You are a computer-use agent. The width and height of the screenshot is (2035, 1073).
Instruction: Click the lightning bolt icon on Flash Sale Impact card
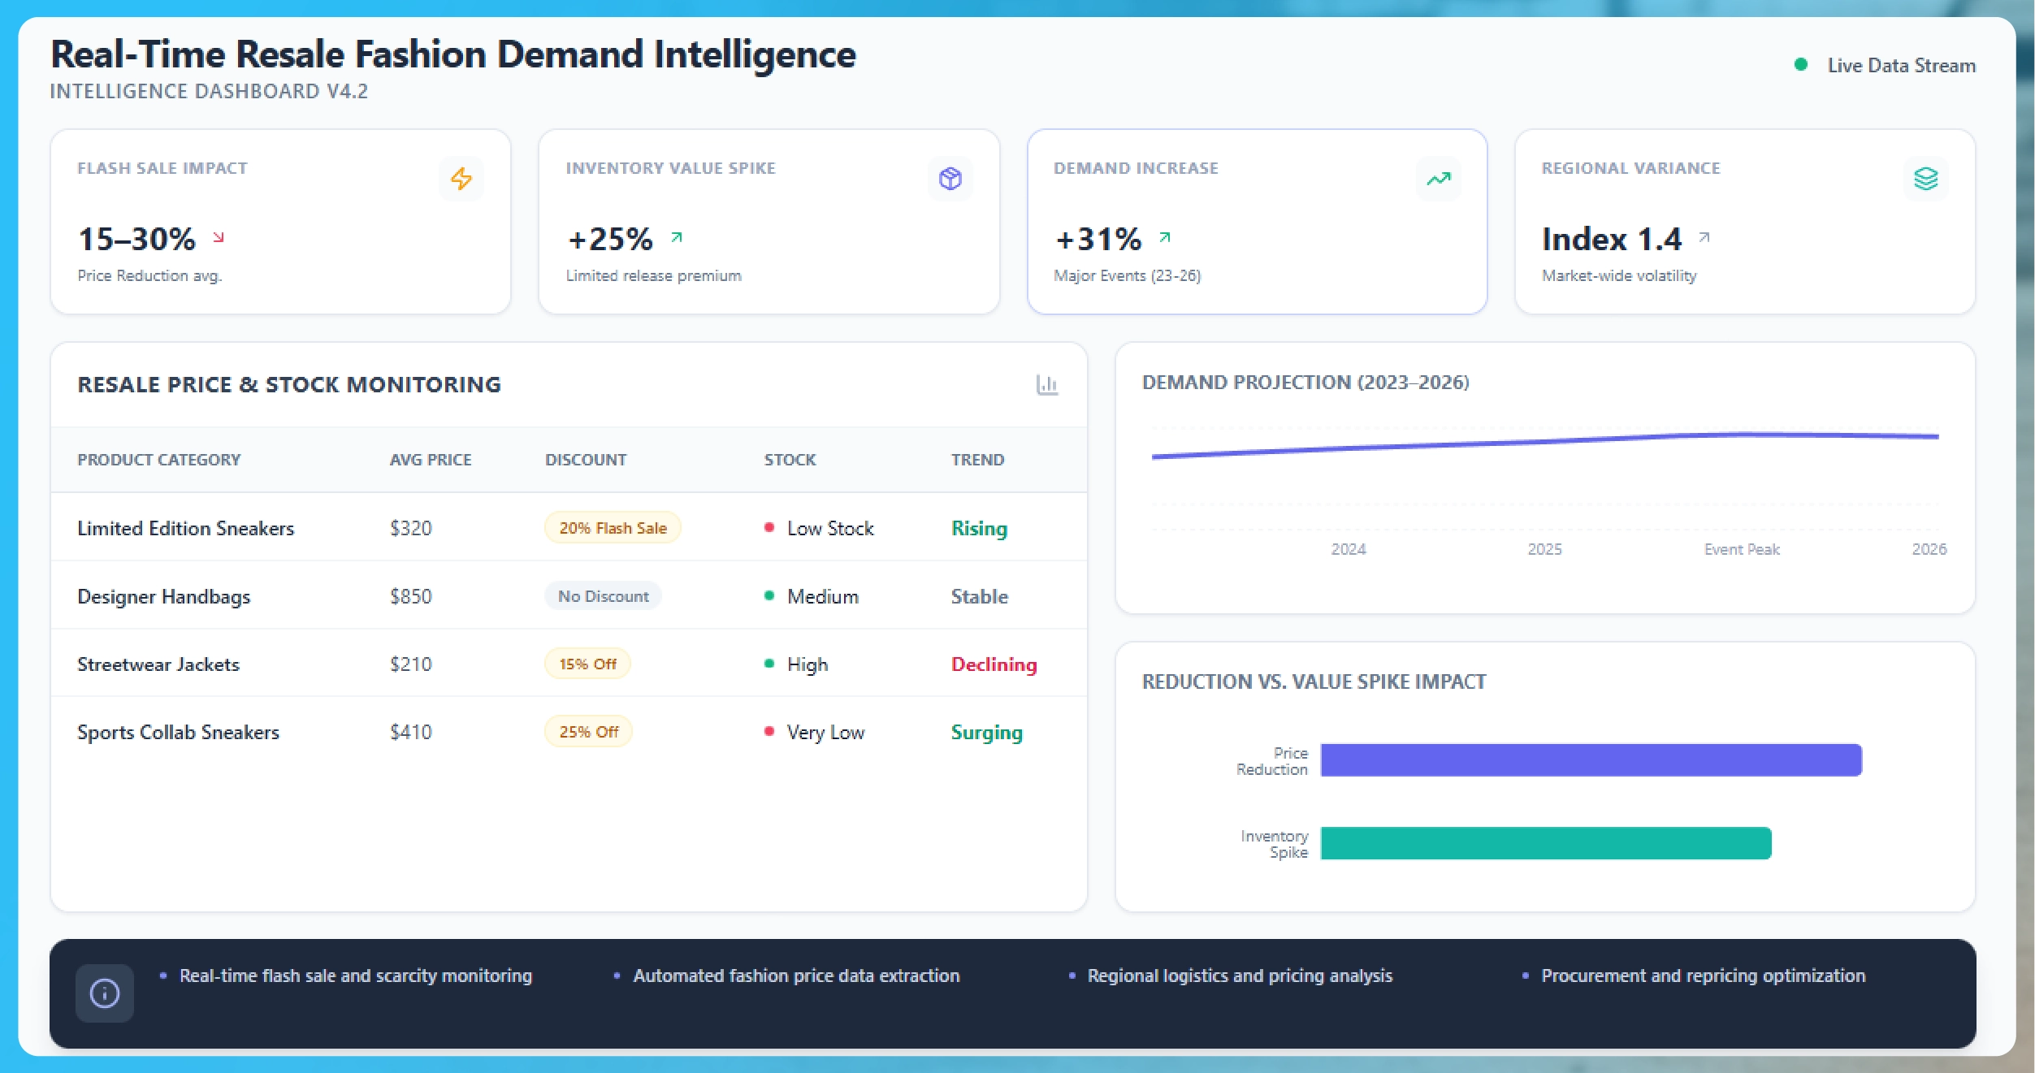tap(461, 178)
